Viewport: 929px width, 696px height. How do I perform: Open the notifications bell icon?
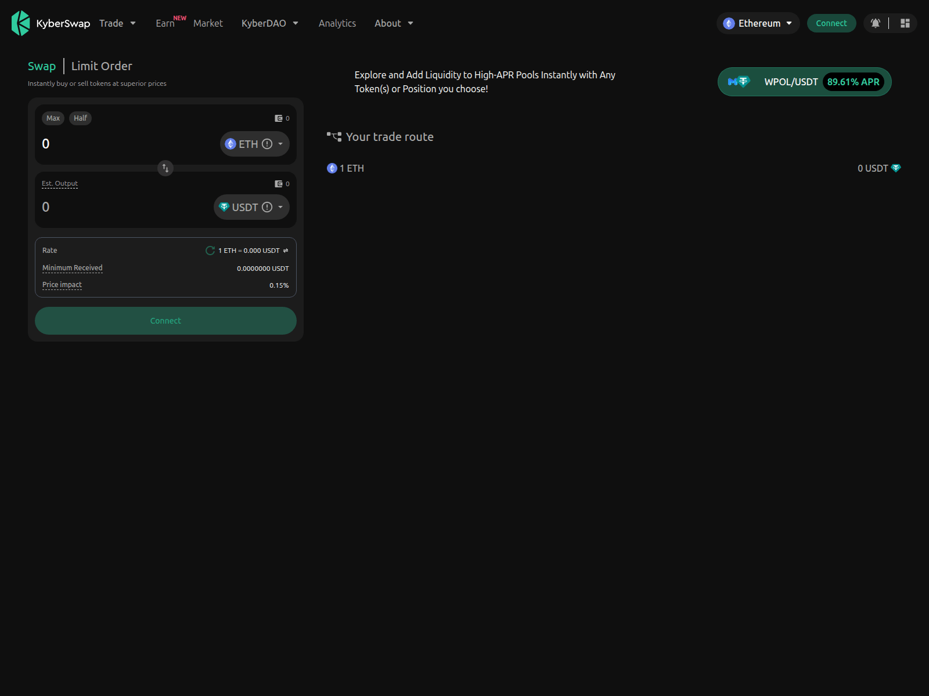[876, 23]
